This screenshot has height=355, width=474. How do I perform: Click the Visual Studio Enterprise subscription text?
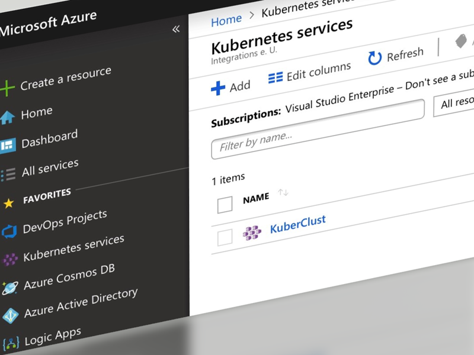click(x=340, y=98)
